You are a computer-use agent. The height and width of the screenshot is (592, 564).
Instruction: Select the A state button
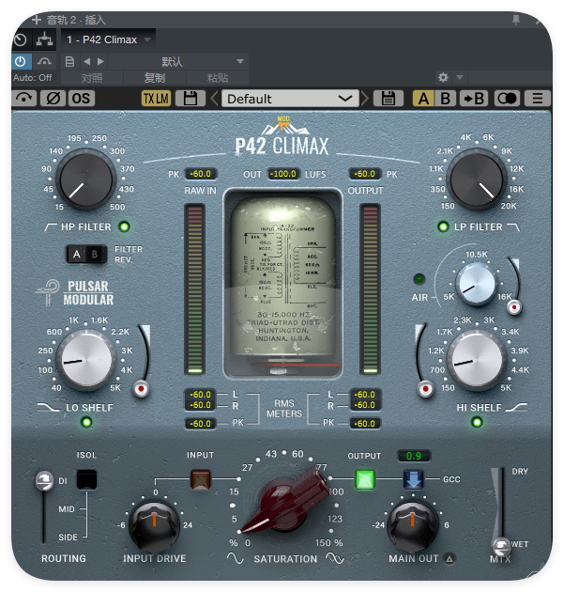pyautogui.click(x=423, y=99)
